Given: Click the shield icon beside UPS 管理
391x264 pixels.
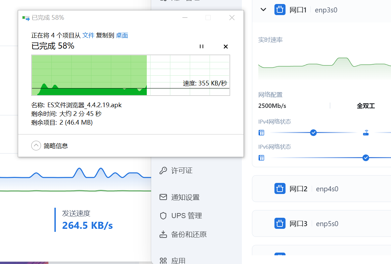Looking at the screenshot, I should point(163,215).
